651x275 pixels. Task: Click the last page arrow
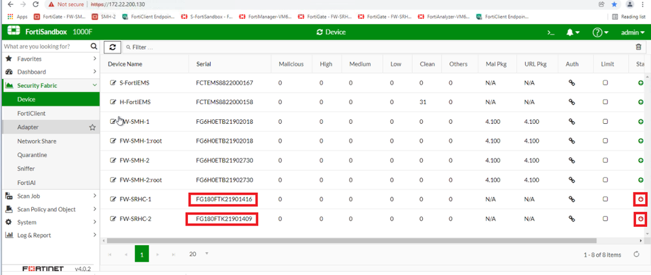[x=174, y=254]
